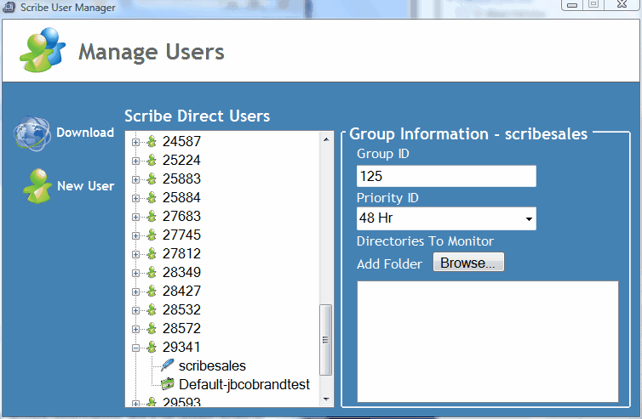642x419 pixels.
Task: Expand the 24587 user node
Action: (x=135, y=142)
